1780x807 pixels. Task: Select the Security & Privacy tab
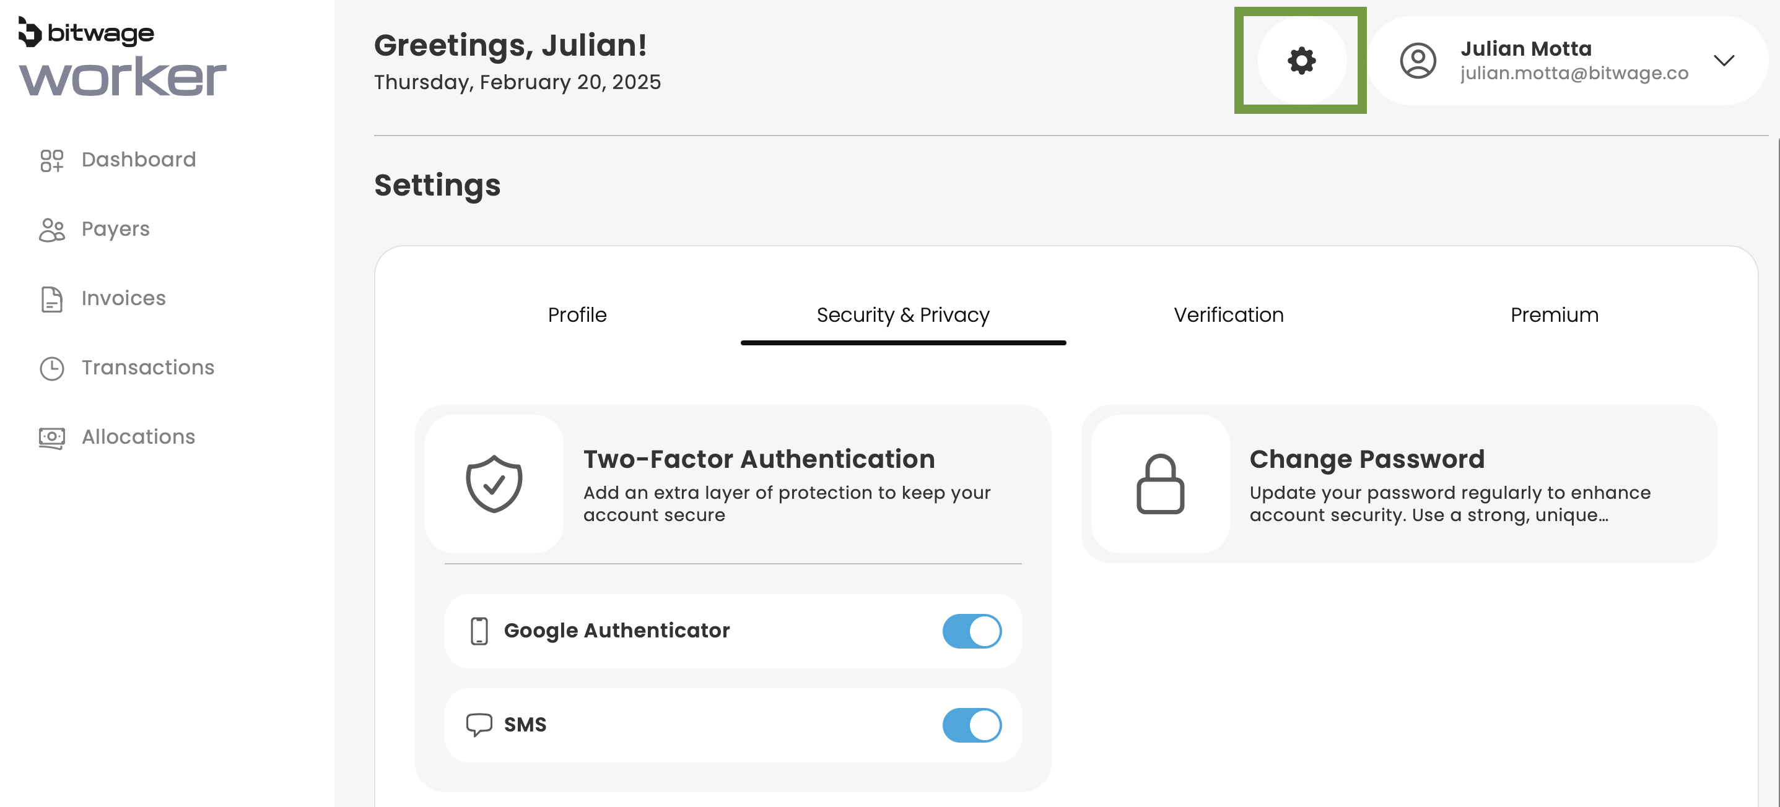902,315
